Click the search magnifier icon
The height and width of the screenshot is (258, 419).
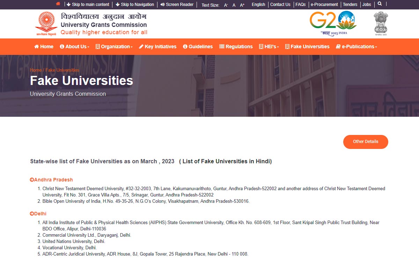click(x=380, y=4)
